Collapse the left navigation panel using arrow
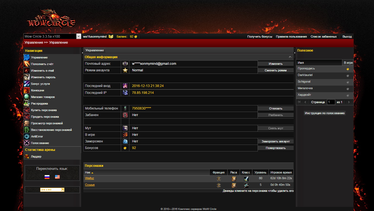The height and width of the screenshot is (211, 374). [82, 52]
